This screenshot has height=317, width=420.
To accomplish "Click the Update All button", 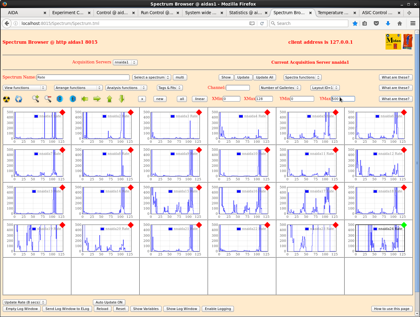I will [265, 77].
